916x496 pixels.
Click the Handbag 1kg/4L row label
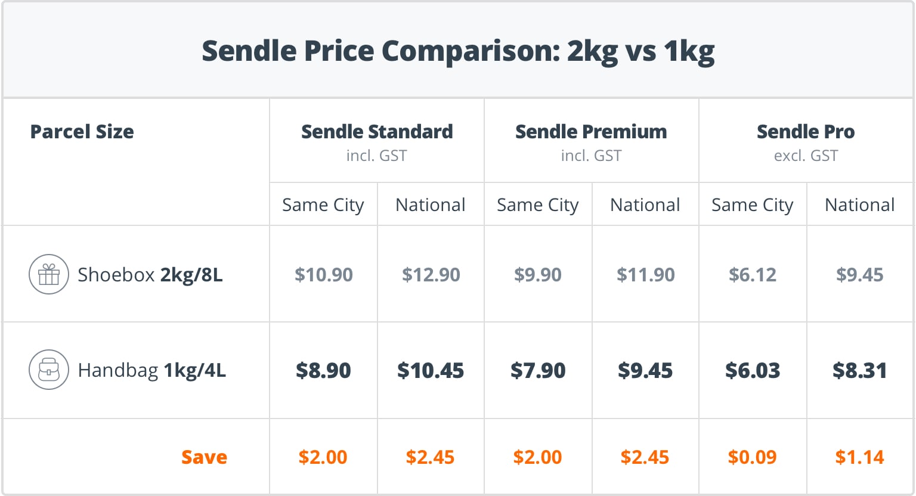[152, 370]
